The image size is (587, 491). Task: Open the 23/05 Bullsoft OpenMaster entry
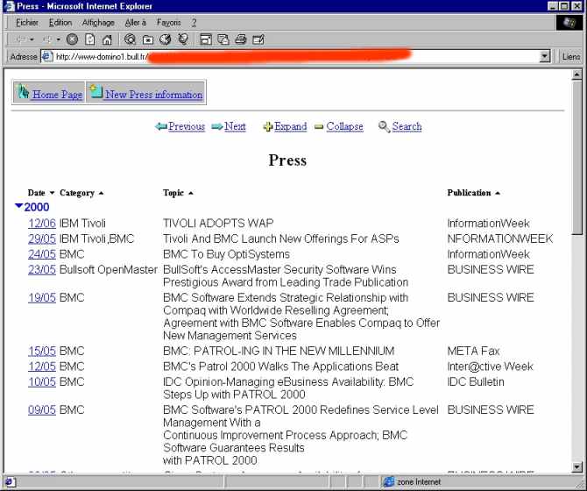(x=42, y=269)
